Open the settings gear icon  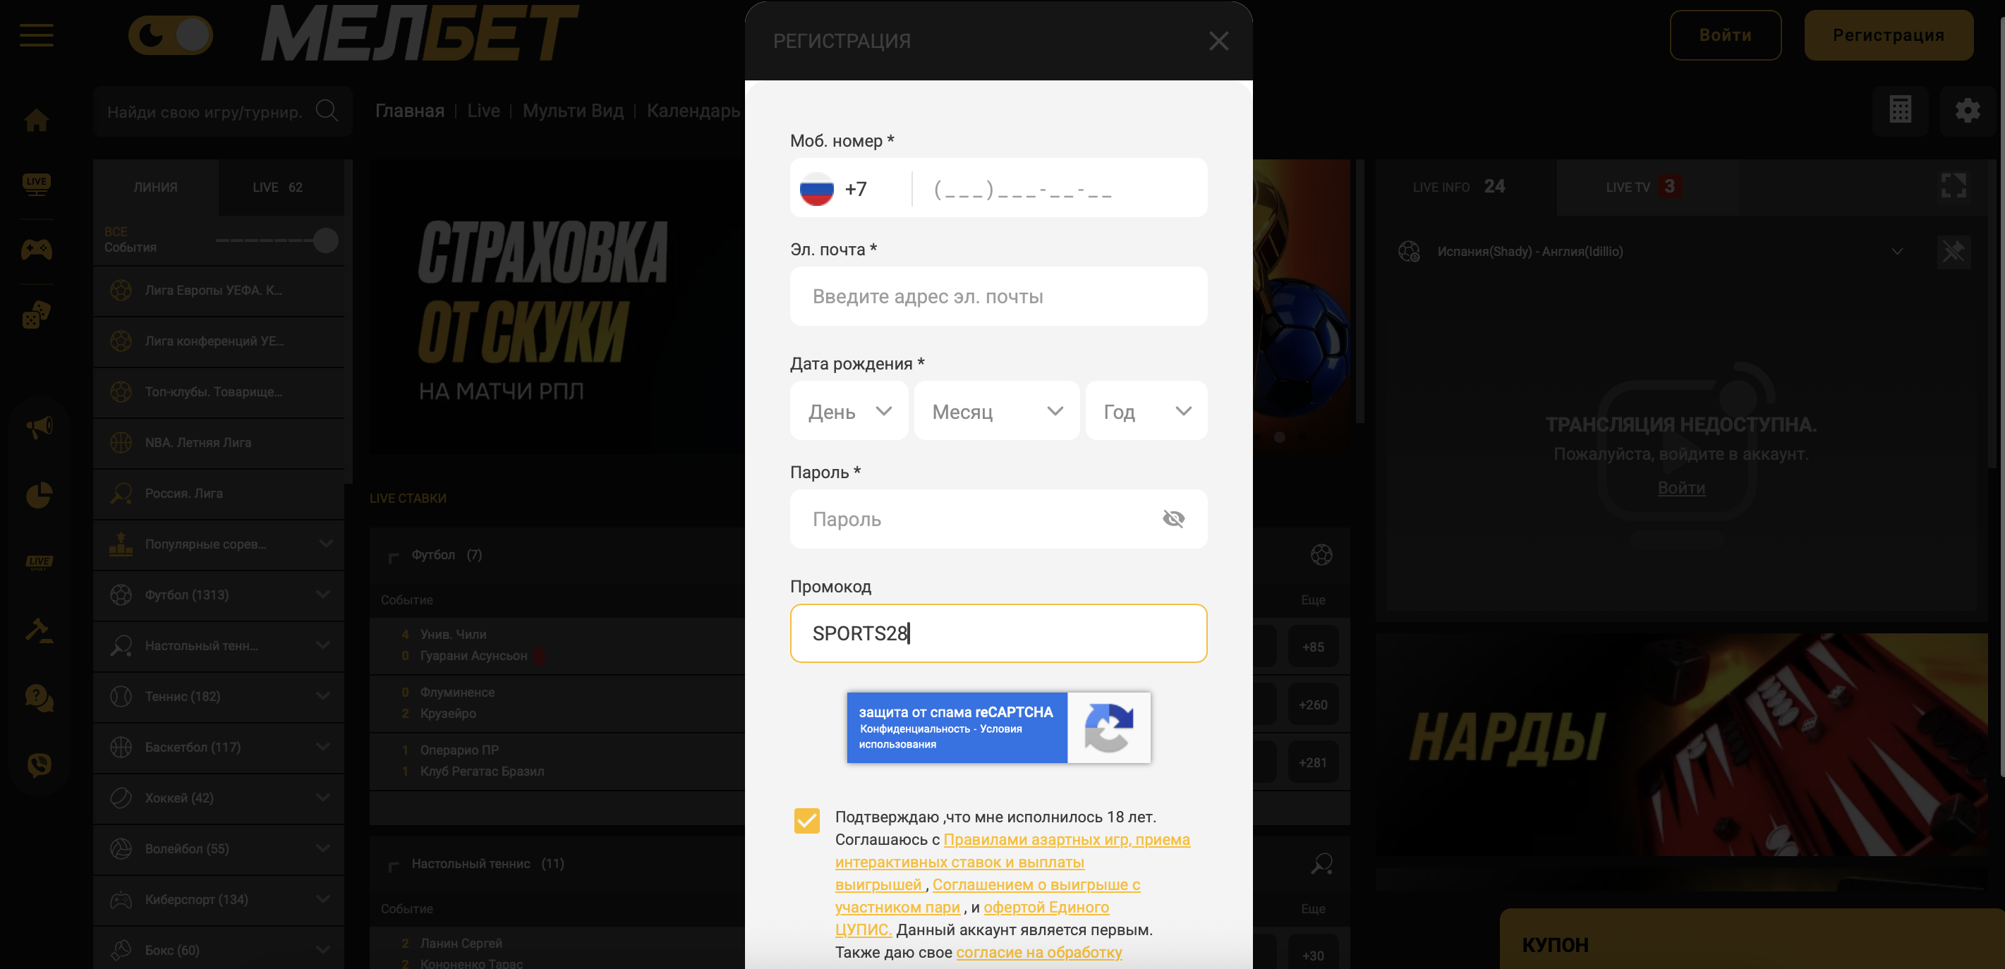[x=1968, y=111]
